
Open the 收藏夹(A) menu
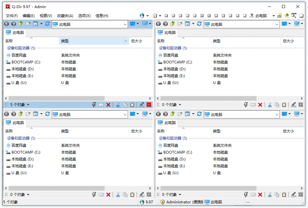point(65,16)
